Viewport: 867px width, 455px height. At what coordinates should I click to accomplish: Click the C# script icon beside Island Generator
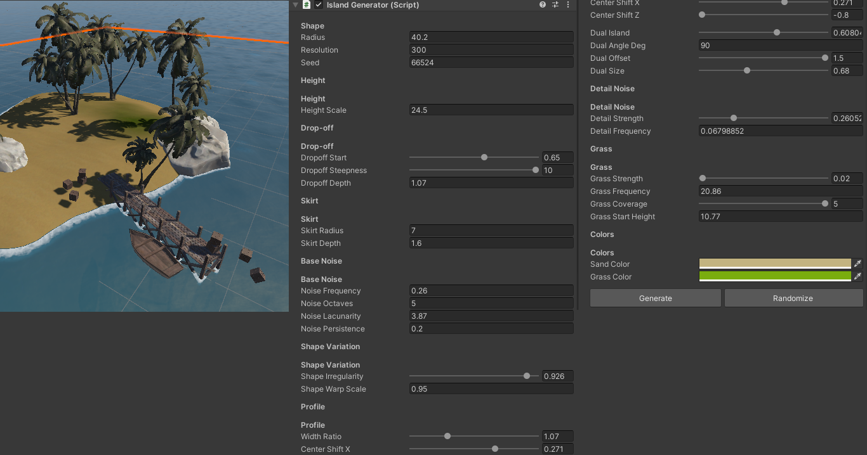[x=307, y=4]
